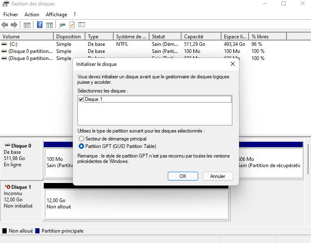The image size is (311, 243).
Task: Show or hide console tree toolbar icon
Action: point(27,25)
